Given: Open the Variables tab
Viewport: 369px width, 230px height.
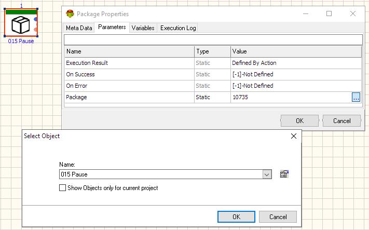Looking at the screenshot, I should (x=143, y=28).
